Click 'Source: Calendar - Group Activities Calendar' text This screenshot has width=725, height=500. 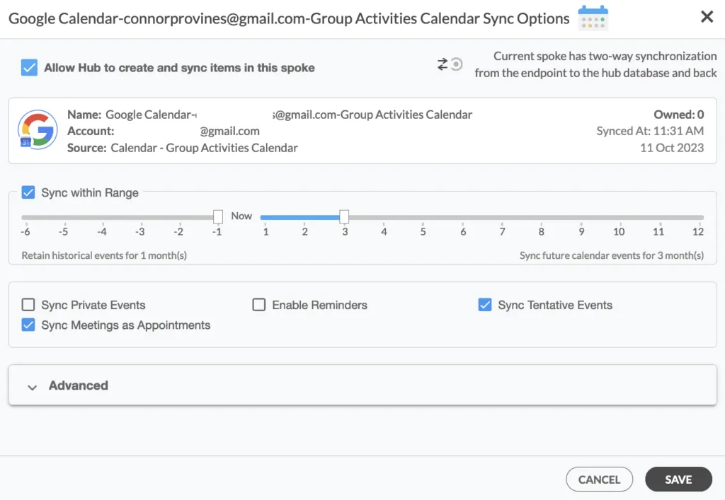(182, 148)
